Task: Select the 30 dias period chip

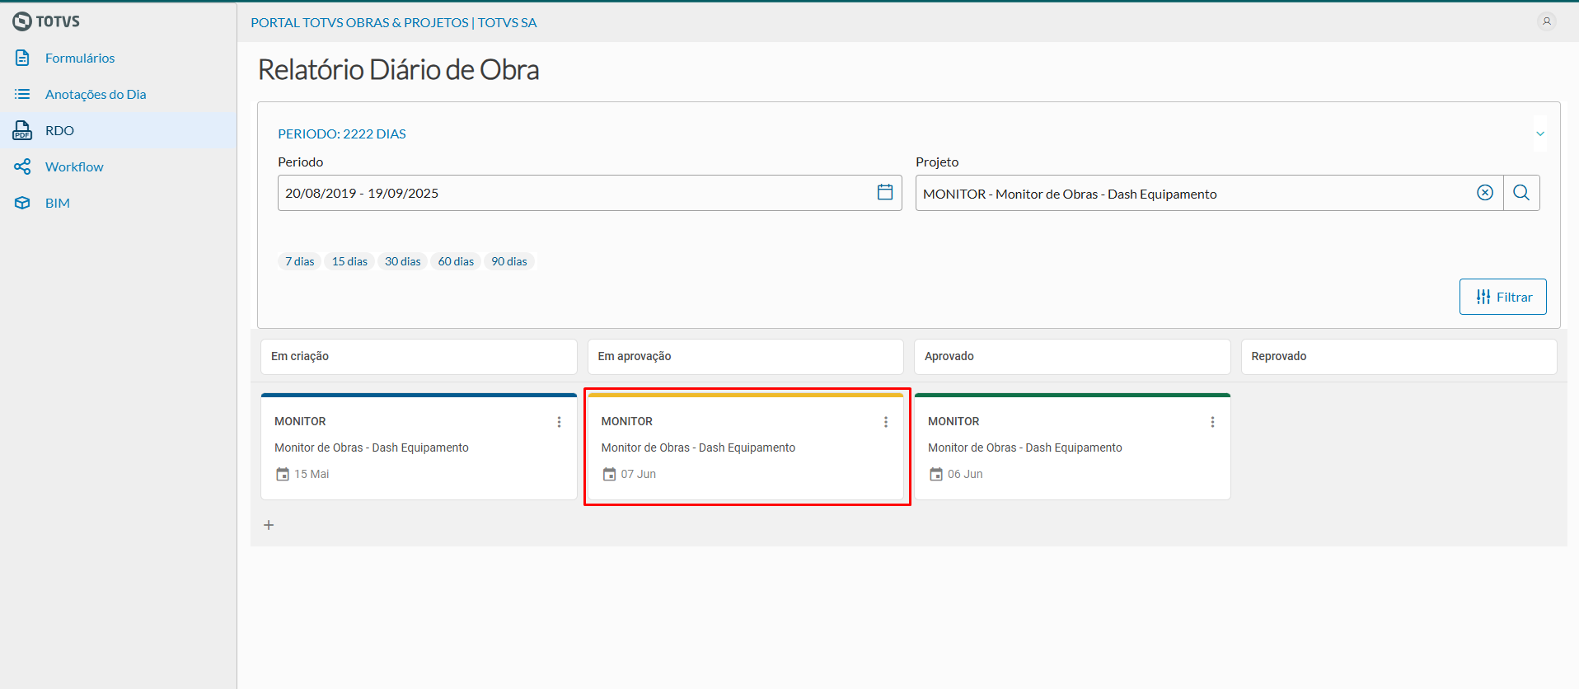Action: (x=402, y=261)
